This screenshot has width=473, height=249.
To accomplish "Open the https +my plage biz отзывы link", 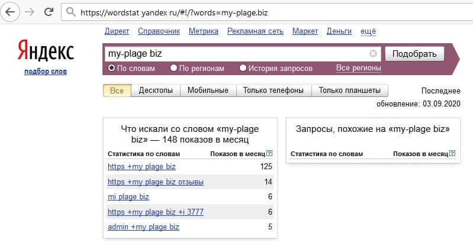I will (x=155, y=182).
